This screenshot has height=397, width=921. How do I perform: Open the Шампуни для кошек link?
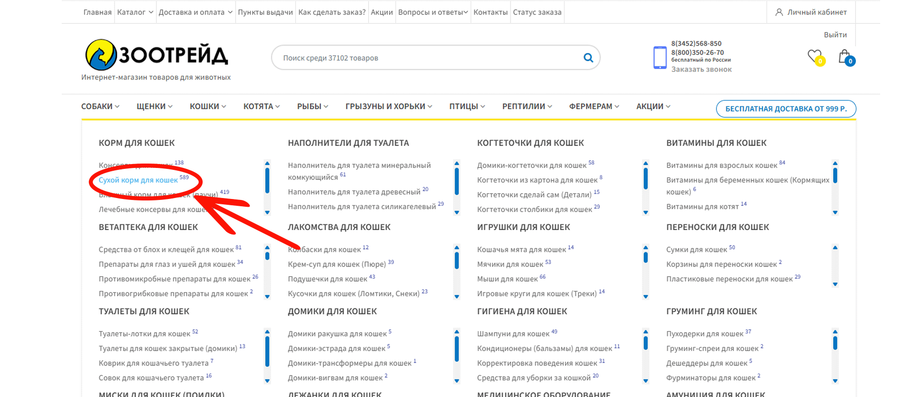point(513,334)
